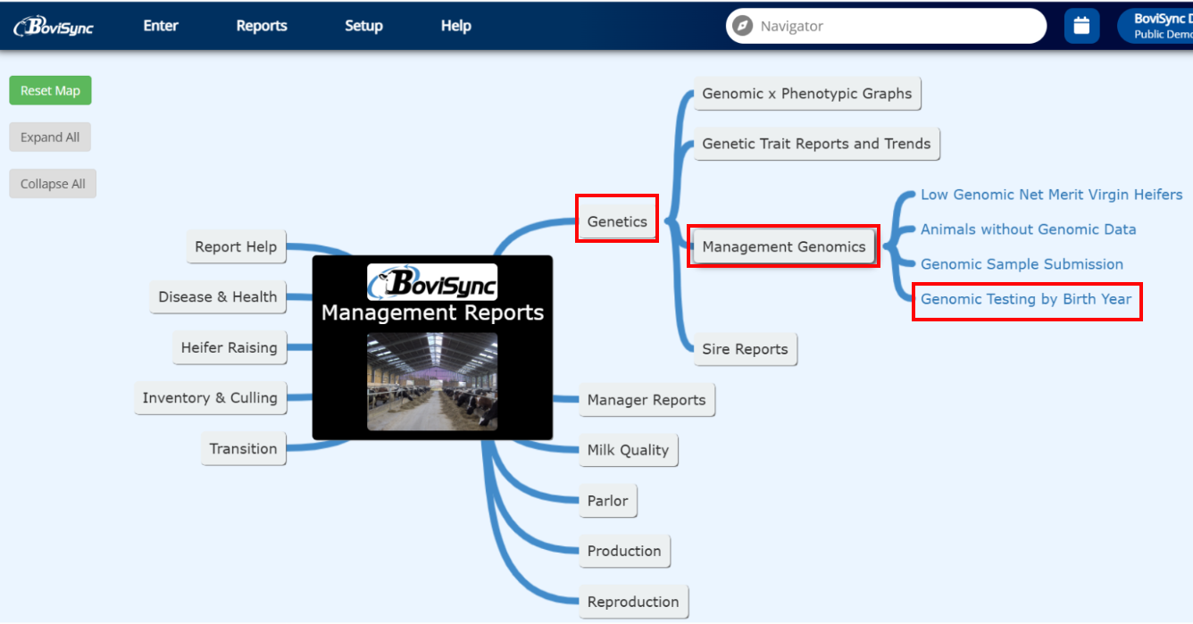
Task: Expand Genetic Trait Reports and Trends node
Action: [x=816, y=144]
